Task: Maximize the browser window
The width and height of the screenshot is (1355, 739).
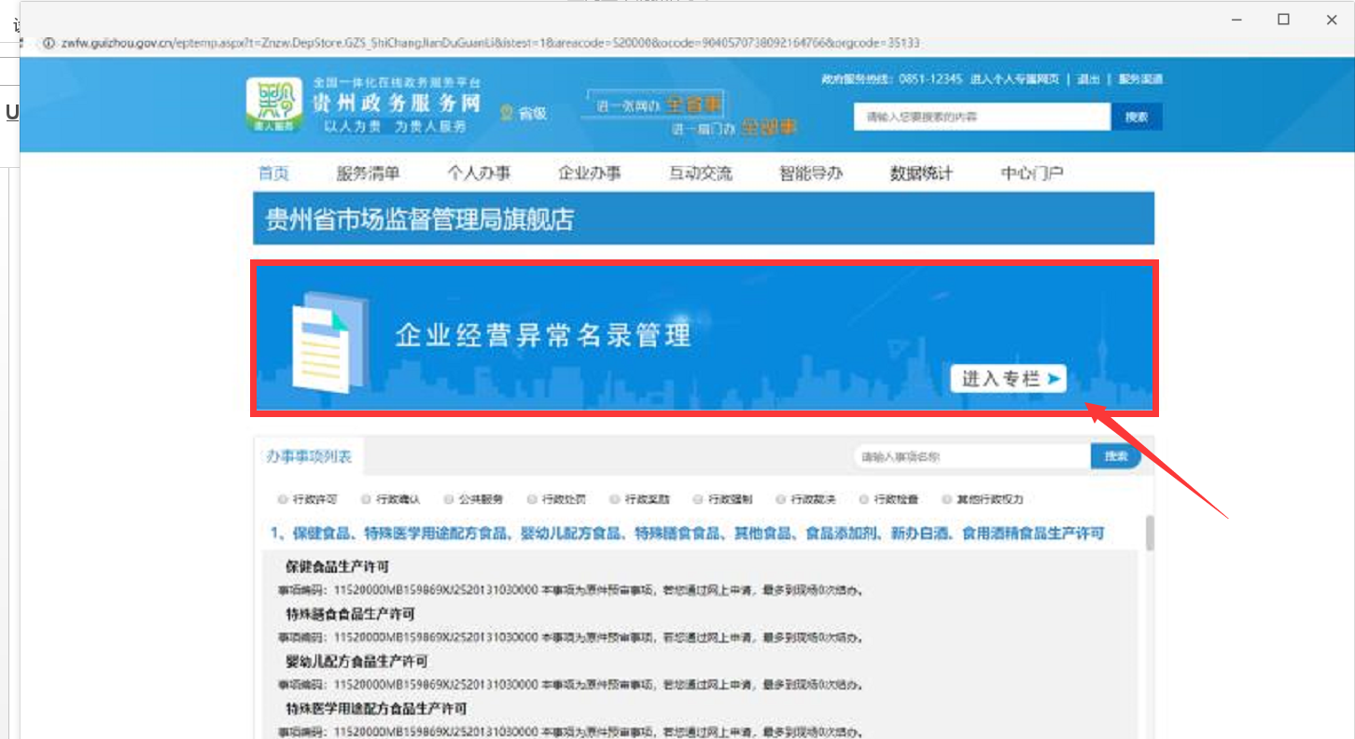Action: pyautogui.click(x=1283, y=19)
